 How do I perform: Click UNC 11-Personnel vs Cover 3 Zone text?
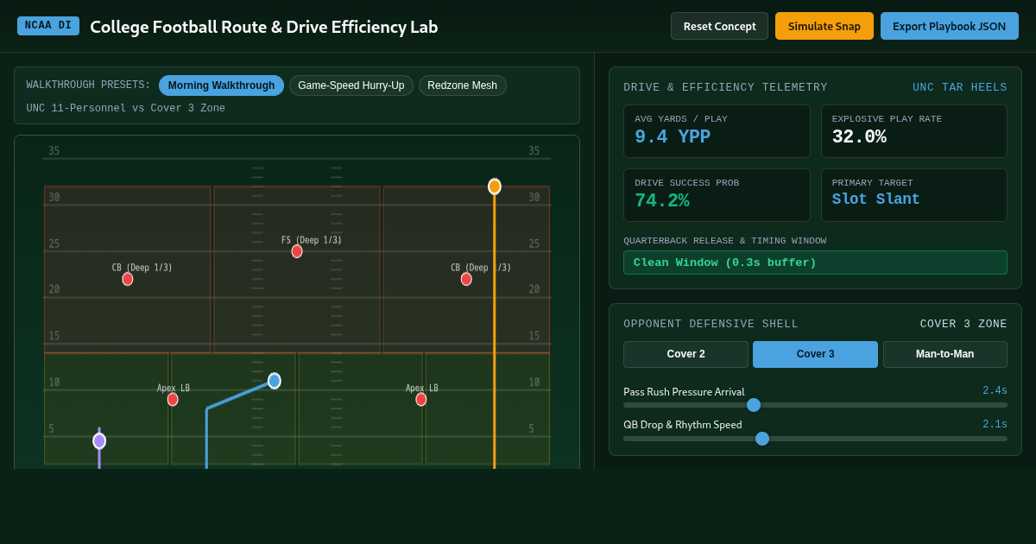tap(126, 109)
